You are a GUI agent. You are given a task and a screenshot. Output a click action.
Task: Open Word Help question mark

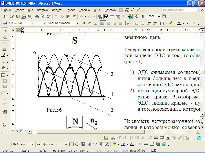164,17
